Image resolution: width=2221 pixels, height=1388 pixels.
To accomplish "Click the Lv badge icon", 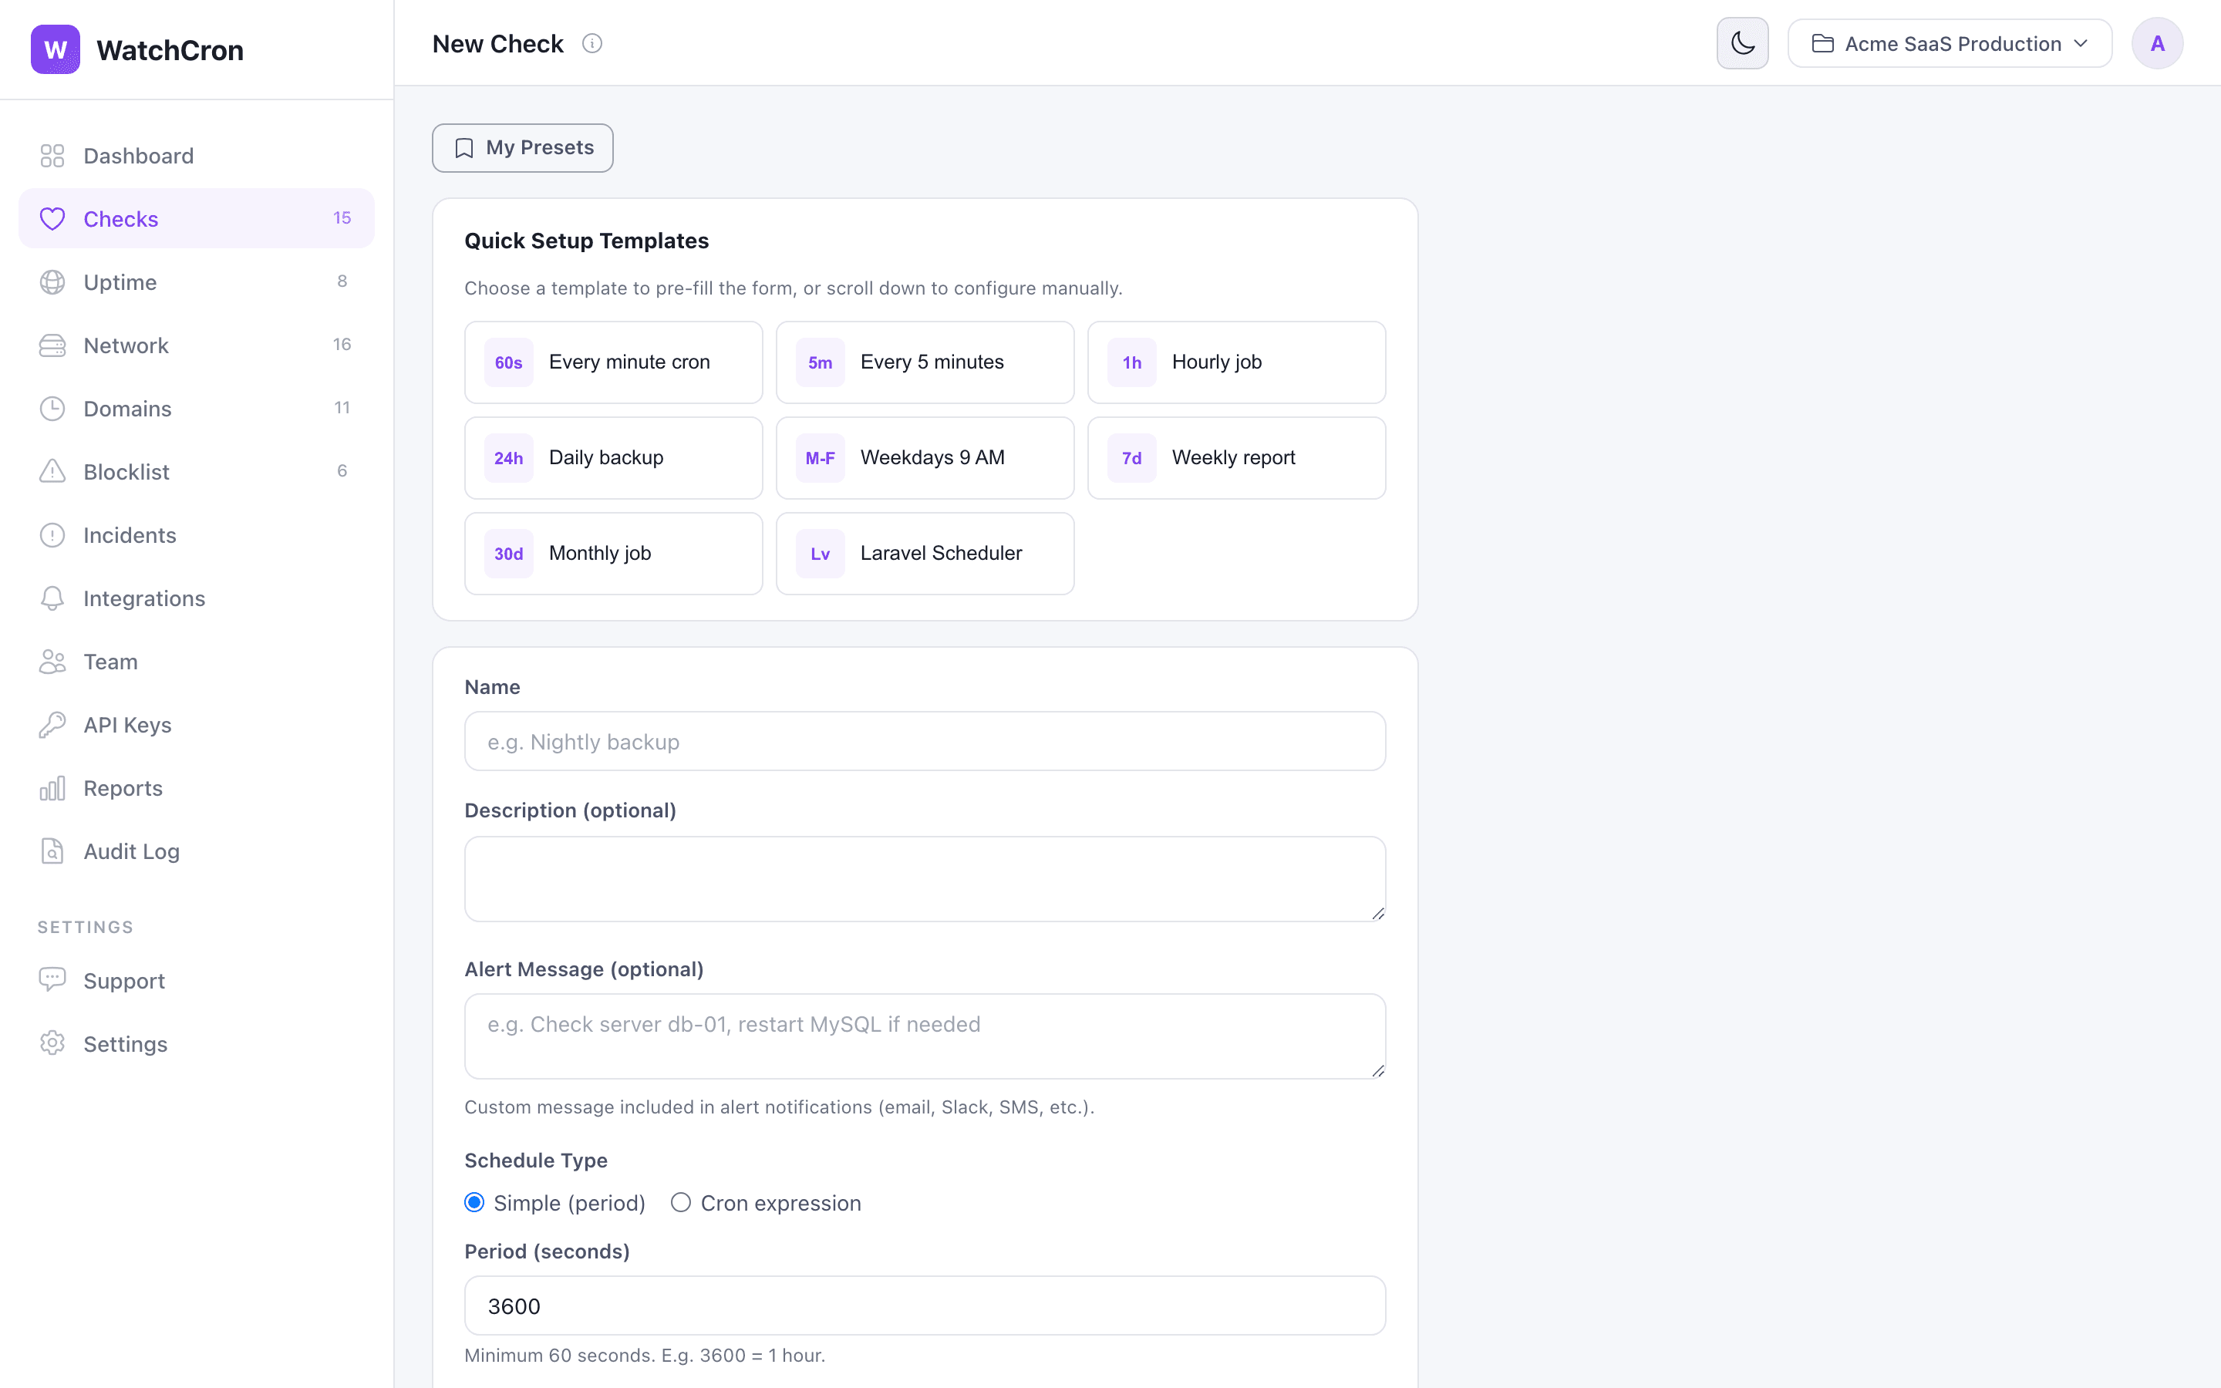I will tap(820, 554).
